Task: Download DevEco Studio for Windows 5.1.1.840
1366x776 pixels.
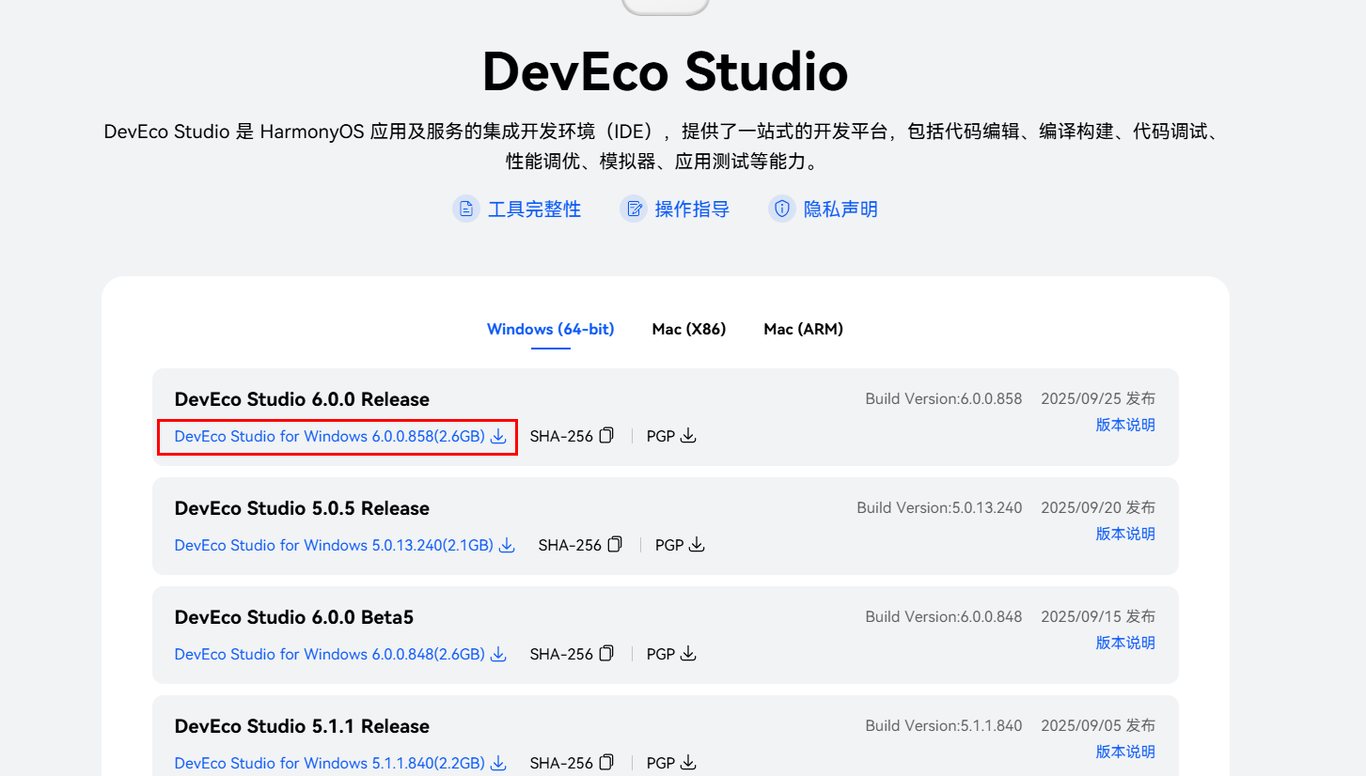Action: point(340,763)
